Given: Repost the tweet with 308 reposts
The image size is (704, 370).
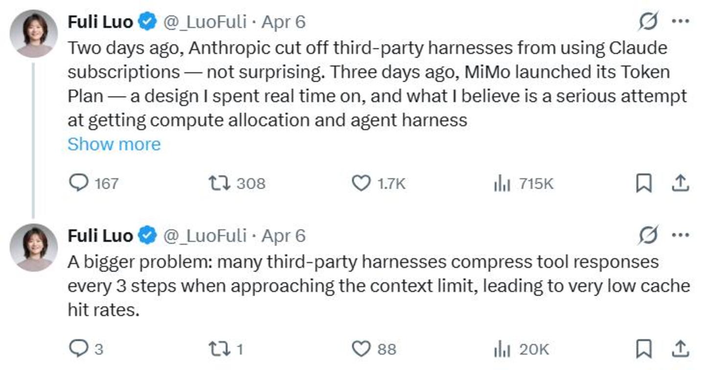Looking at the screenshot, I should point(216,183).
